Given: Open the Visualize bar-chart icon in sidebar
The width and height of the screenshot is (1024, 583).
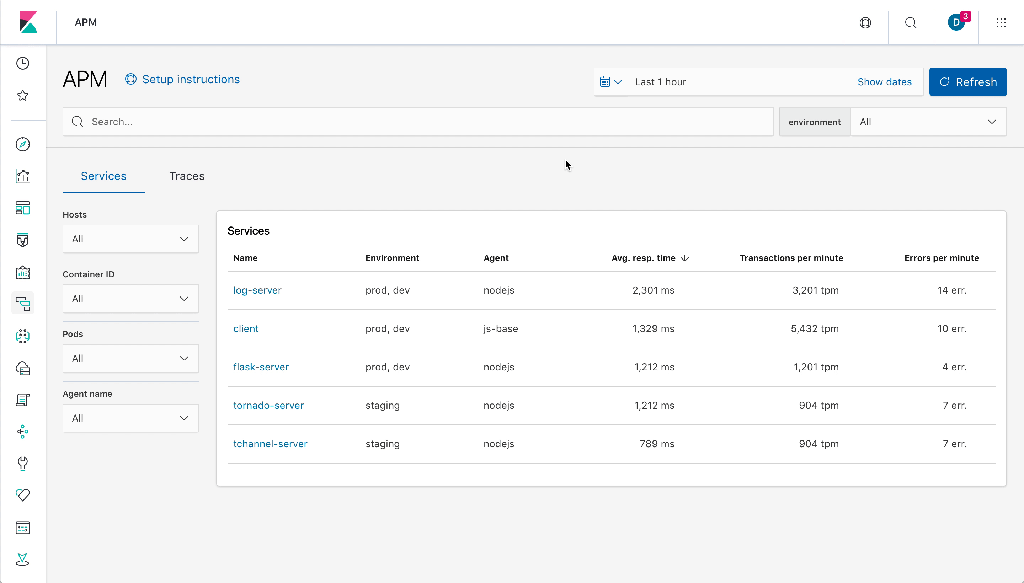Looking at the screenshot, I should (23, 176).
